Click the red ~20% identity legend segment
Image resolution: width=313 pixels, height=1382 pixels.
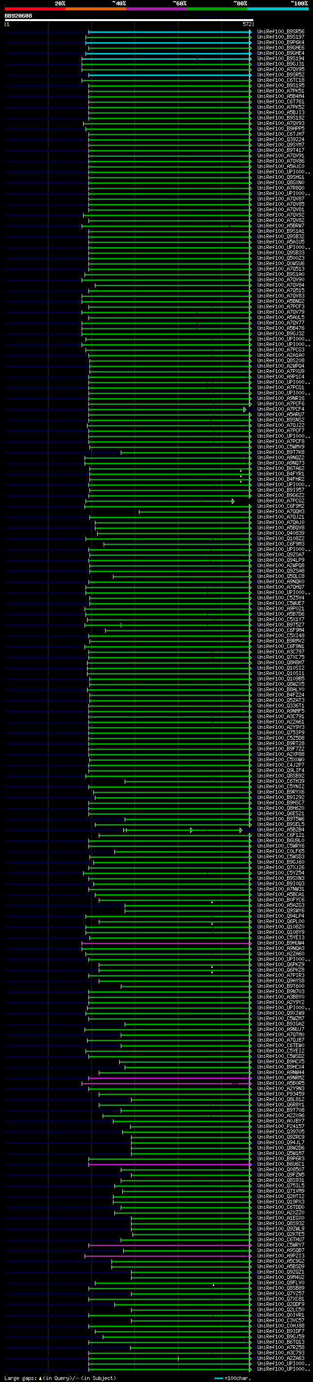(35, 9)
